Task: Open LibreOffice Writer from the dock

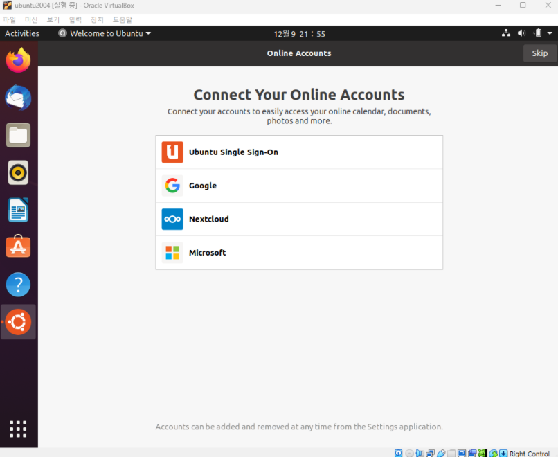Action: tap(18, 210)
